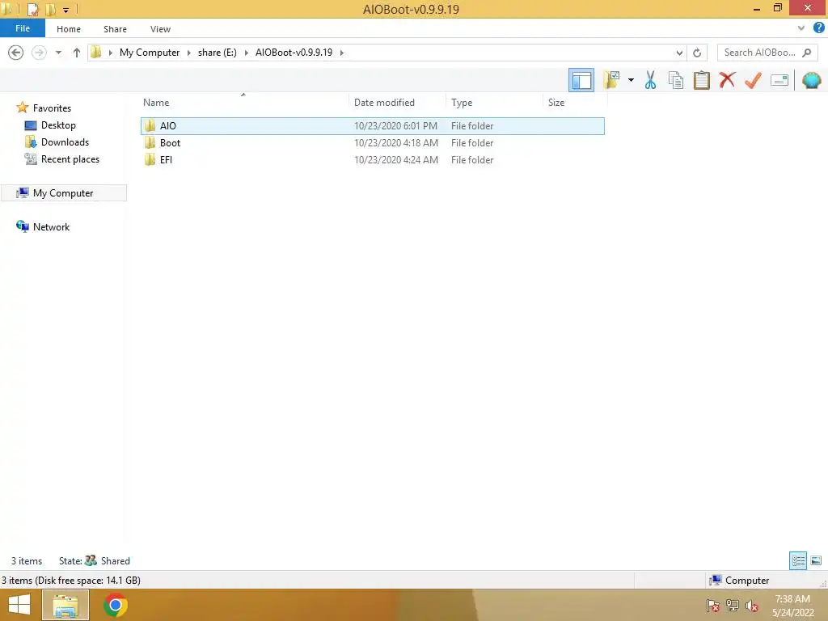Click the Boot folder's 10/23/2020 4:18 AM date
Screen dimensions: 828x621
coord(396,142)
